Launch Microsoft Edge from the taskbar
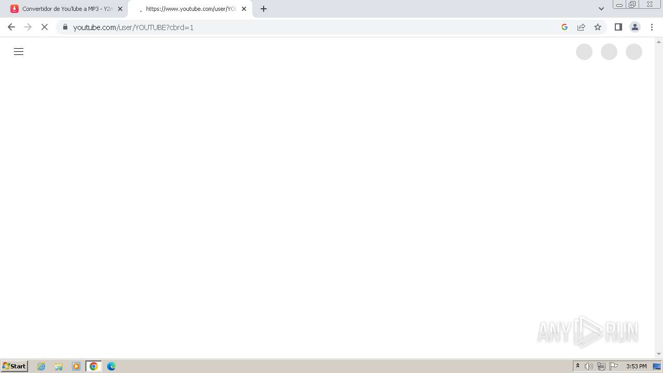 [x=111, y=366]
